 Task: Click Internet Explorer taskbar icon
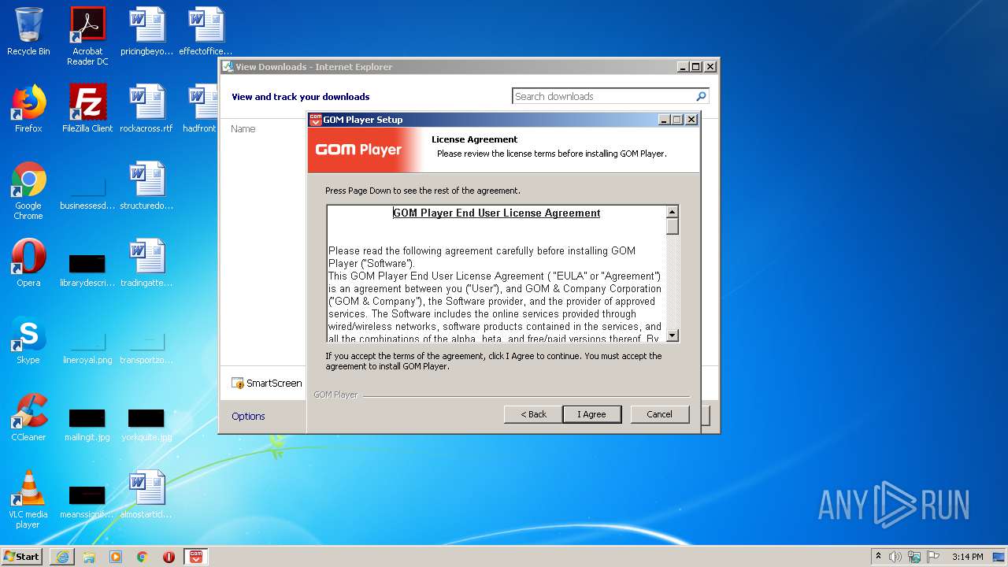tap(62, 557)
